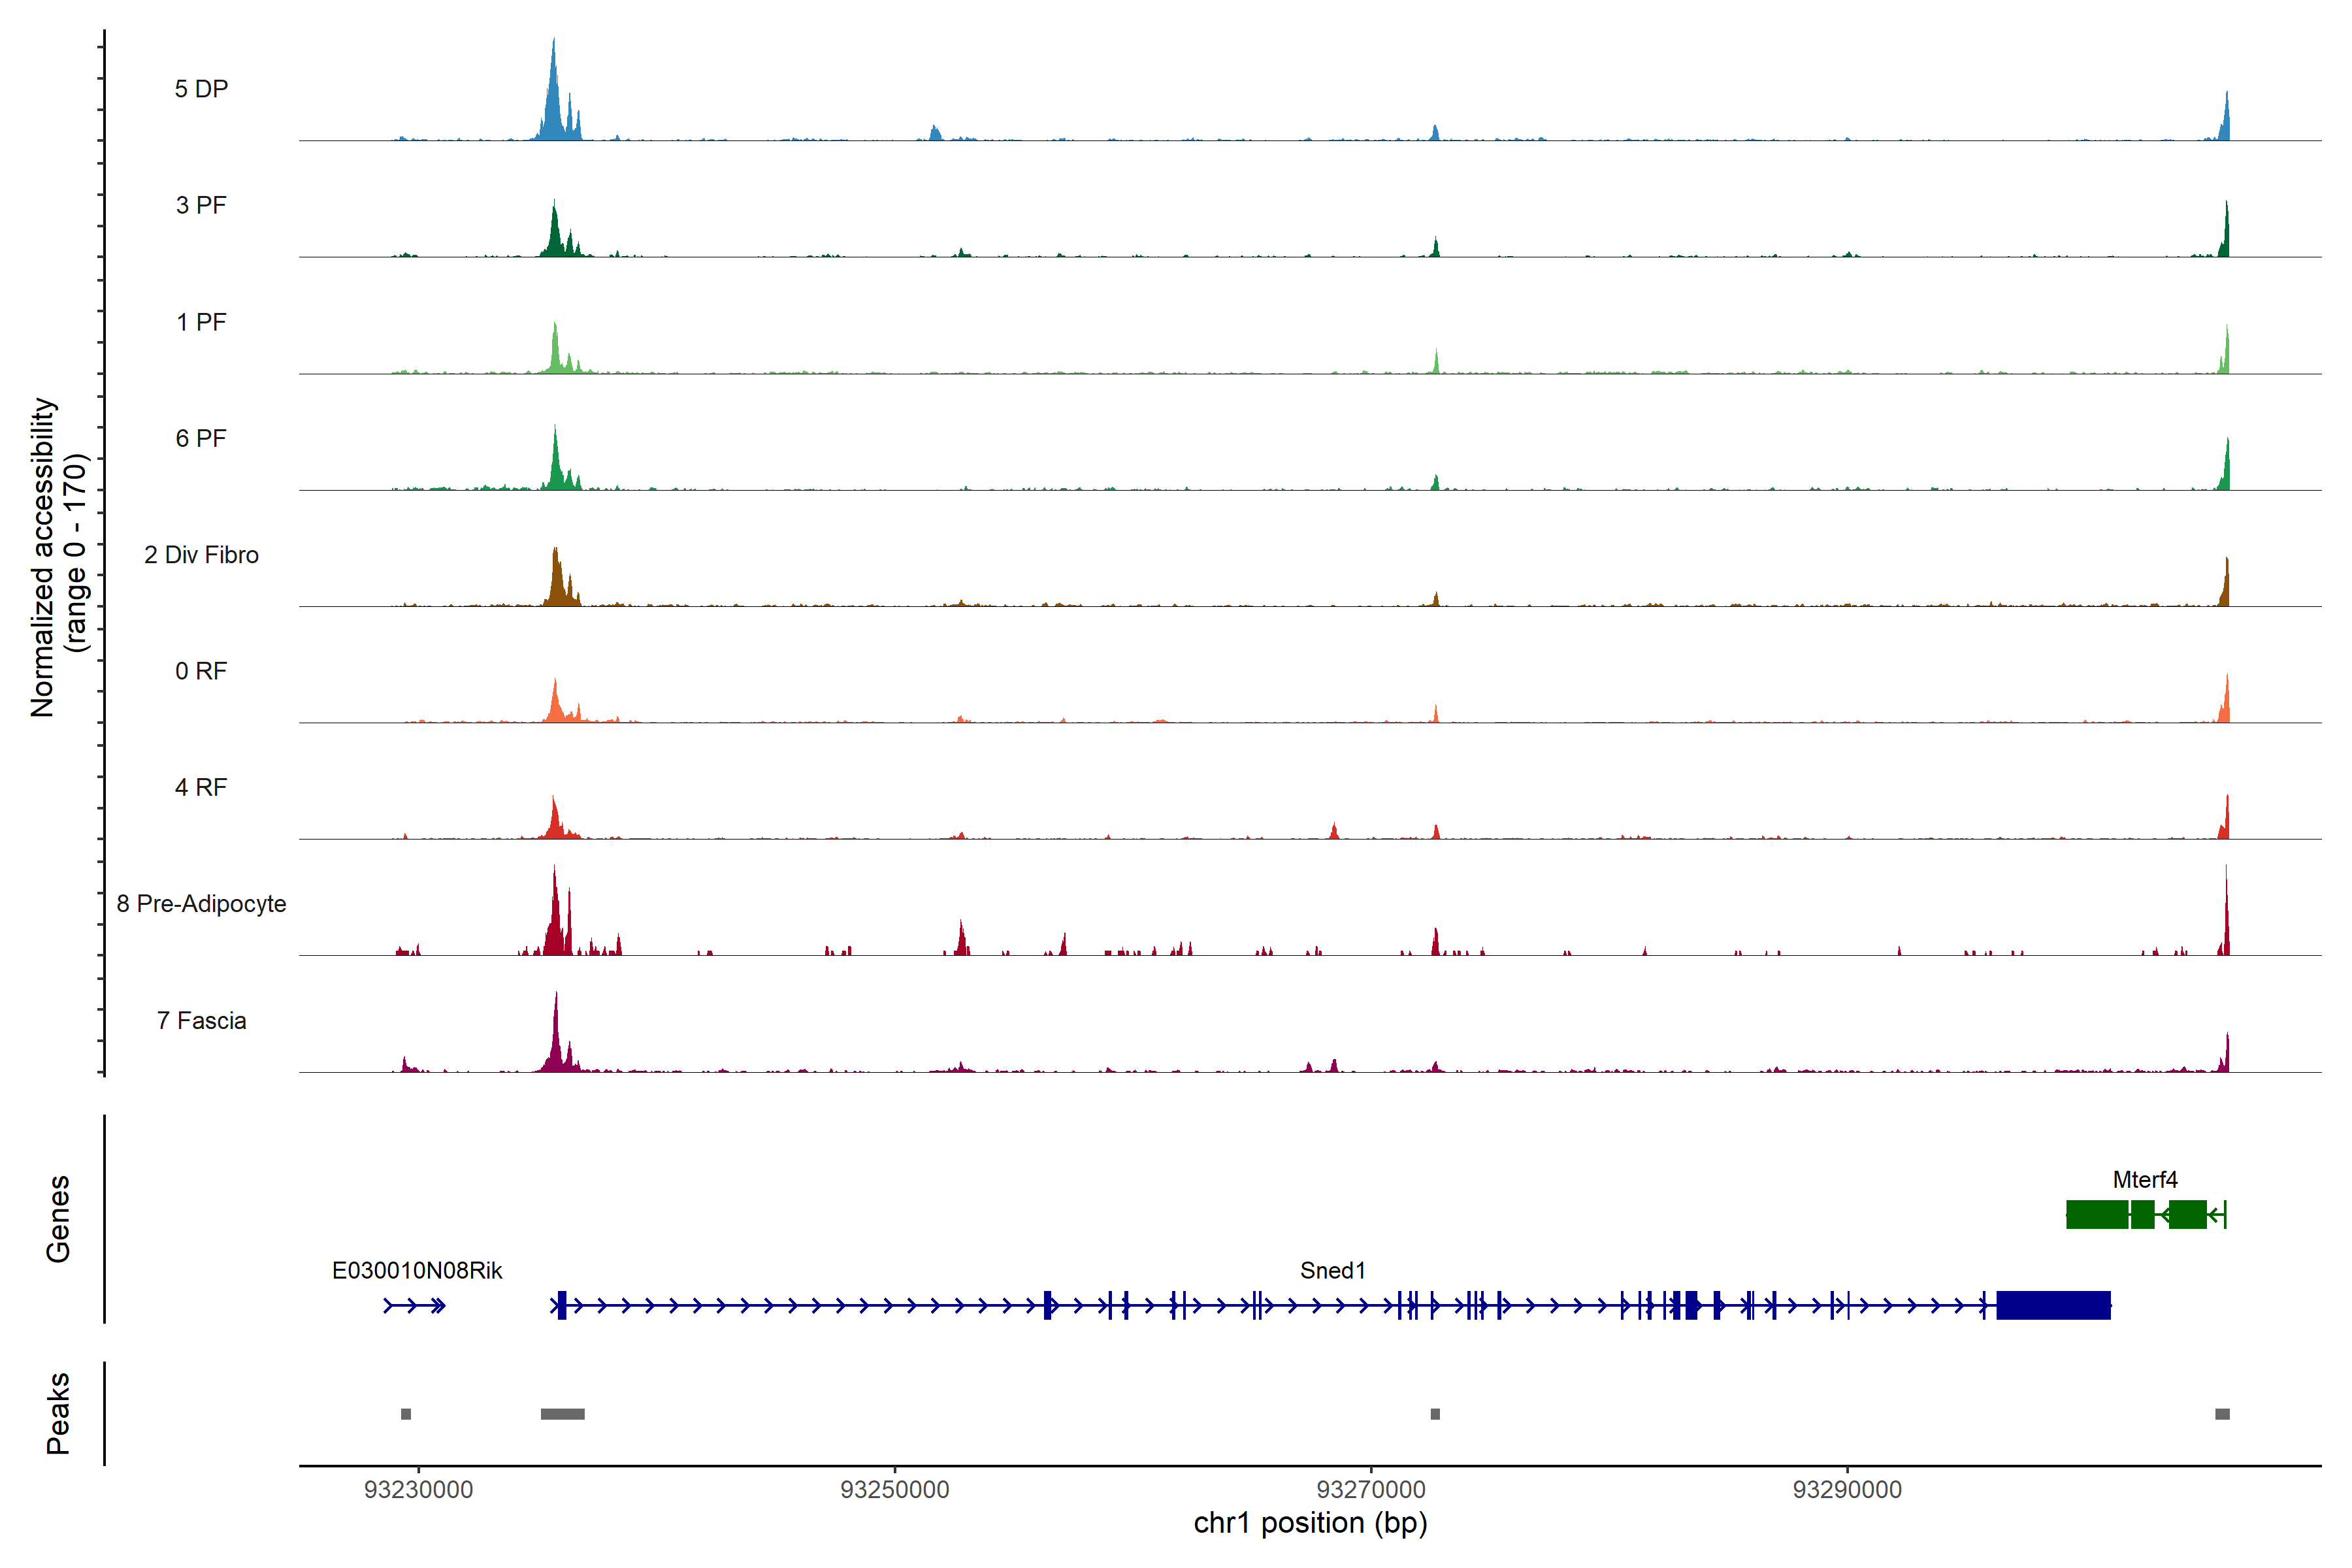Viewport: 2352px width, 1568px height.
Task: Click the Sned1 gene label
Action: [x=1332, y=1271]
